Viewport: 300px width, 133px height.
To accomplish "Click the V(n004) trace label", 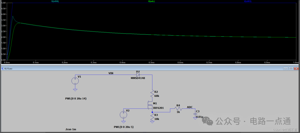I will point(55,1).
